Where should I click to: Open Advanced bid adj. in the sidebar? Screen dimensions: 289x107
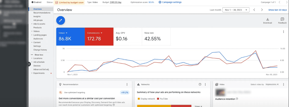pyautogui.click(x=41, y=69)
